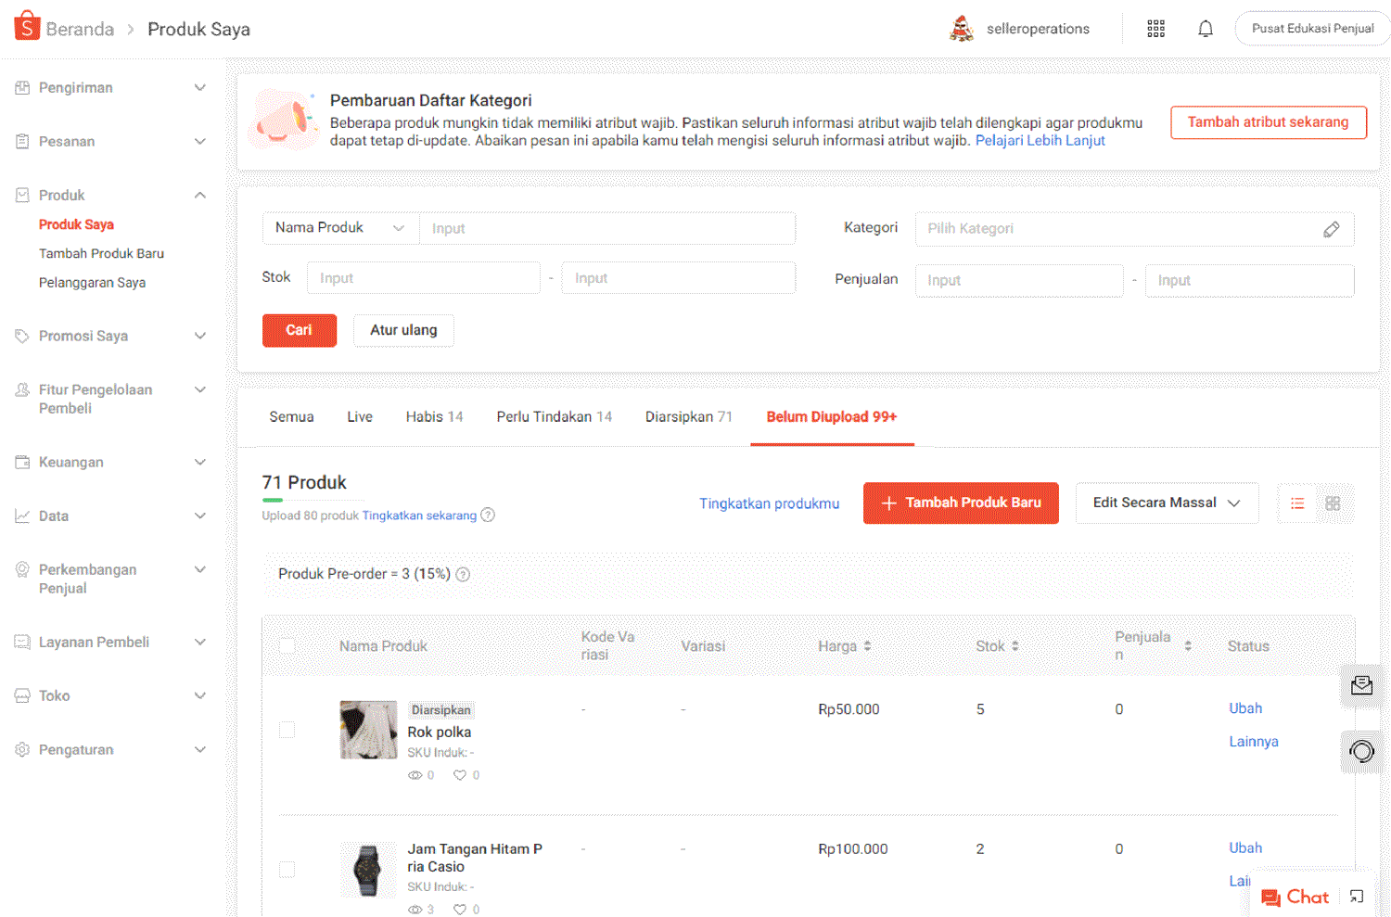Open the Habis tab

(434, 416)
